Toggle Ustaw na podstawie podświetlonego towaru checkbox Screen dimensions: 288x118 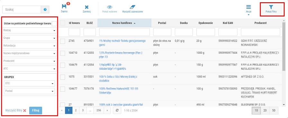click(x=54, y=23)
